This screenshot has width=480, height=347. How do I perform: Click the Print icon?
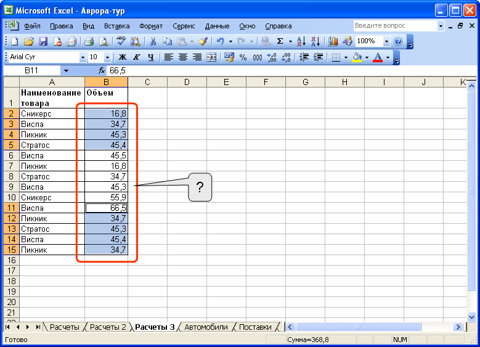[89, 41]
